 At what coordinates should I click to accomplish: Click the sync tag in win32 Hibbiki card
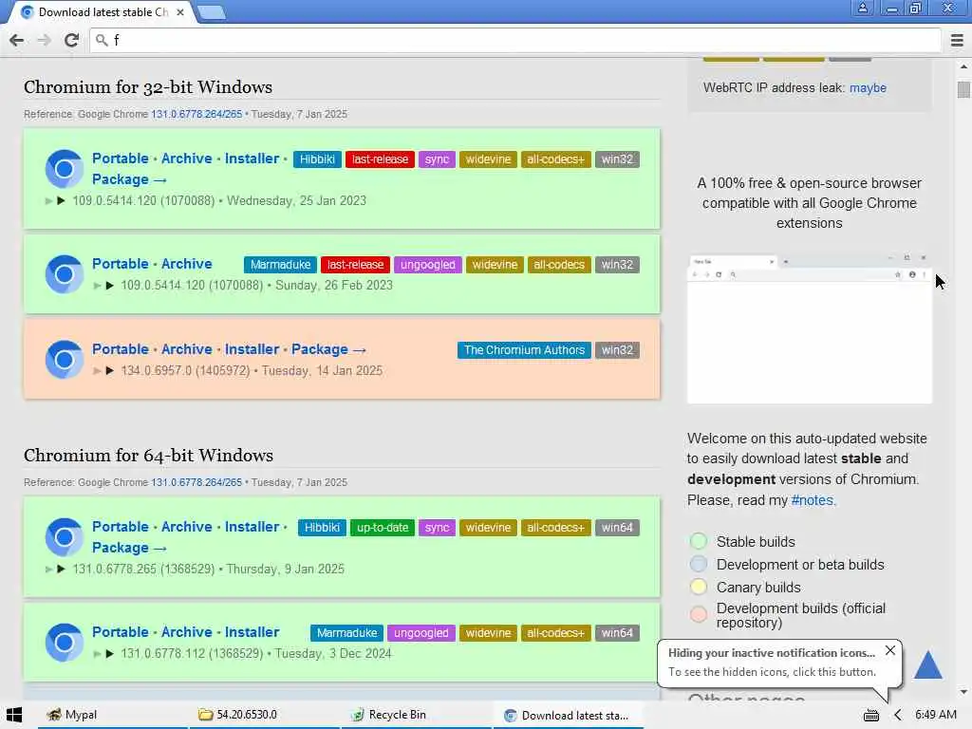click(437, 159)
